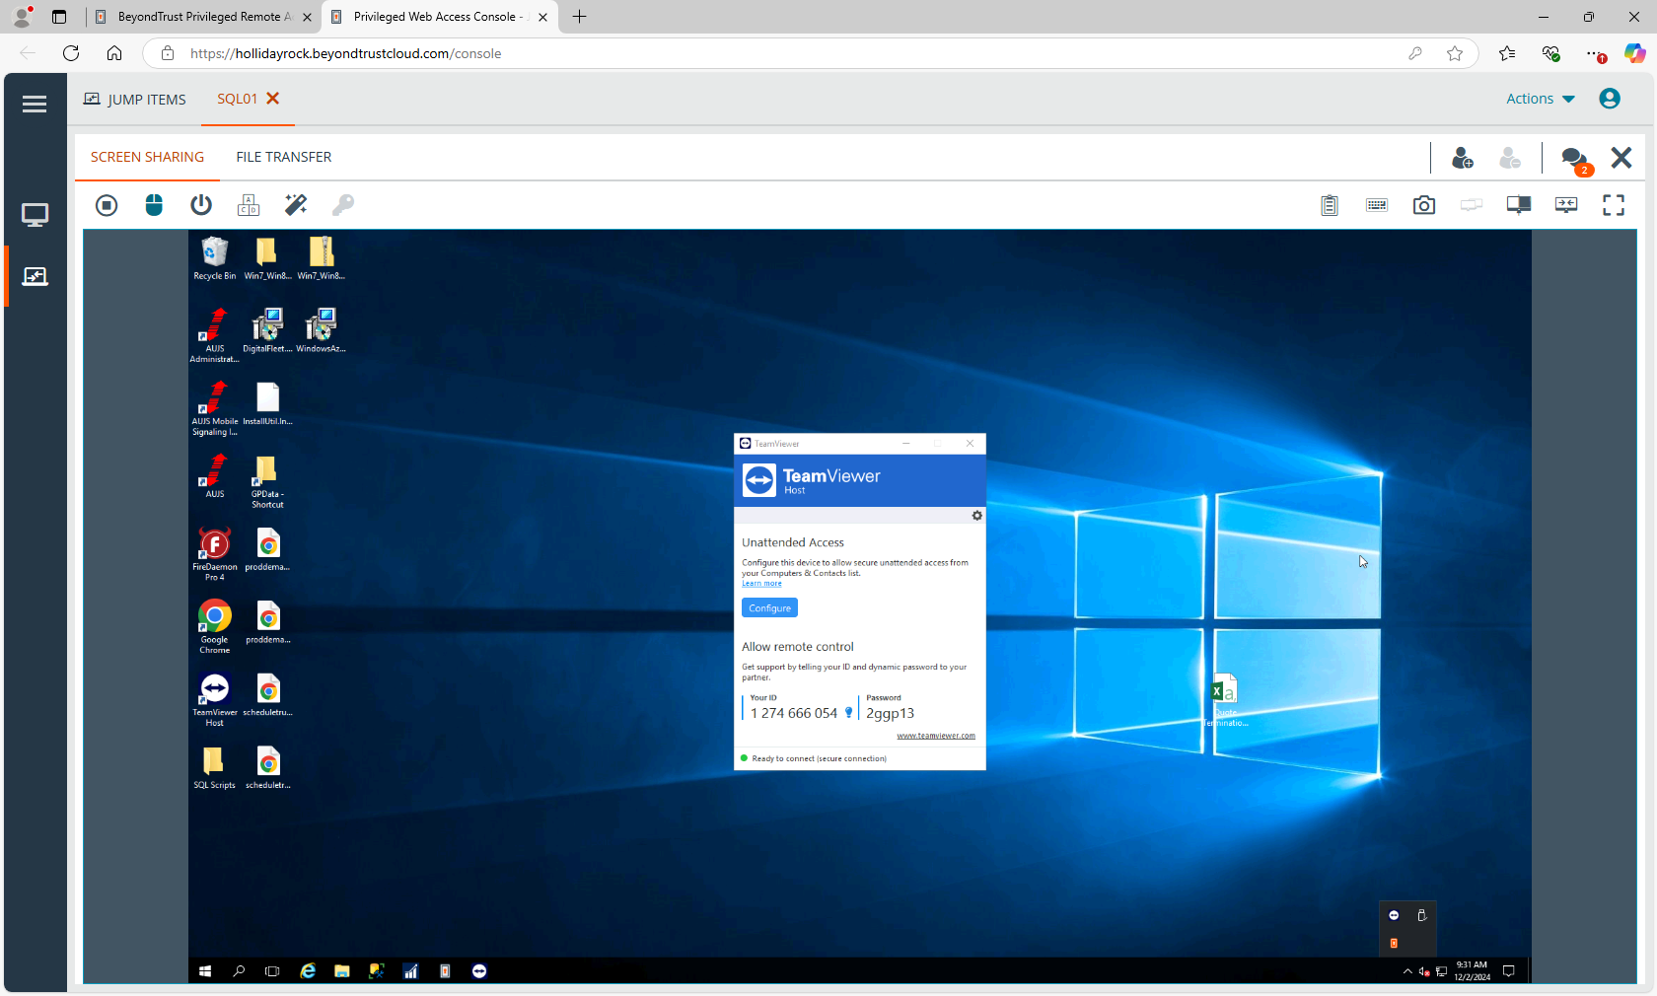The width and height of the screenshot is (1657, 996).
Task: Open File Explorer on remote taskbar
Action: coord(342,971)
